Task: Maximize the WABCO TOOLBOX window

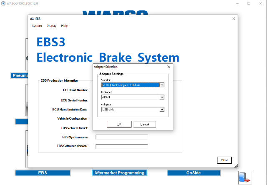Action: pyautogui.click(x=249, y=3)
